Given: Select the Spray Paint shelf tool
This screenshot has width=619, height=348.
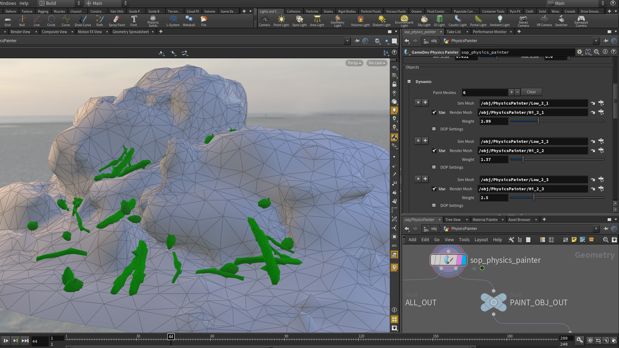Looking at the screenshot, I should pos(116,21).
